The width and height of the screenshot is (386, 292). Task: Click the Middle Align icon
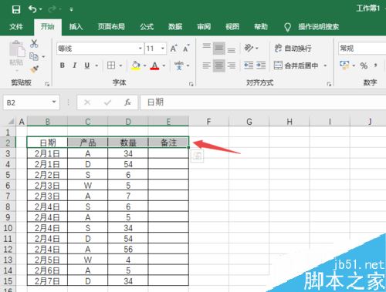(219, 49)
